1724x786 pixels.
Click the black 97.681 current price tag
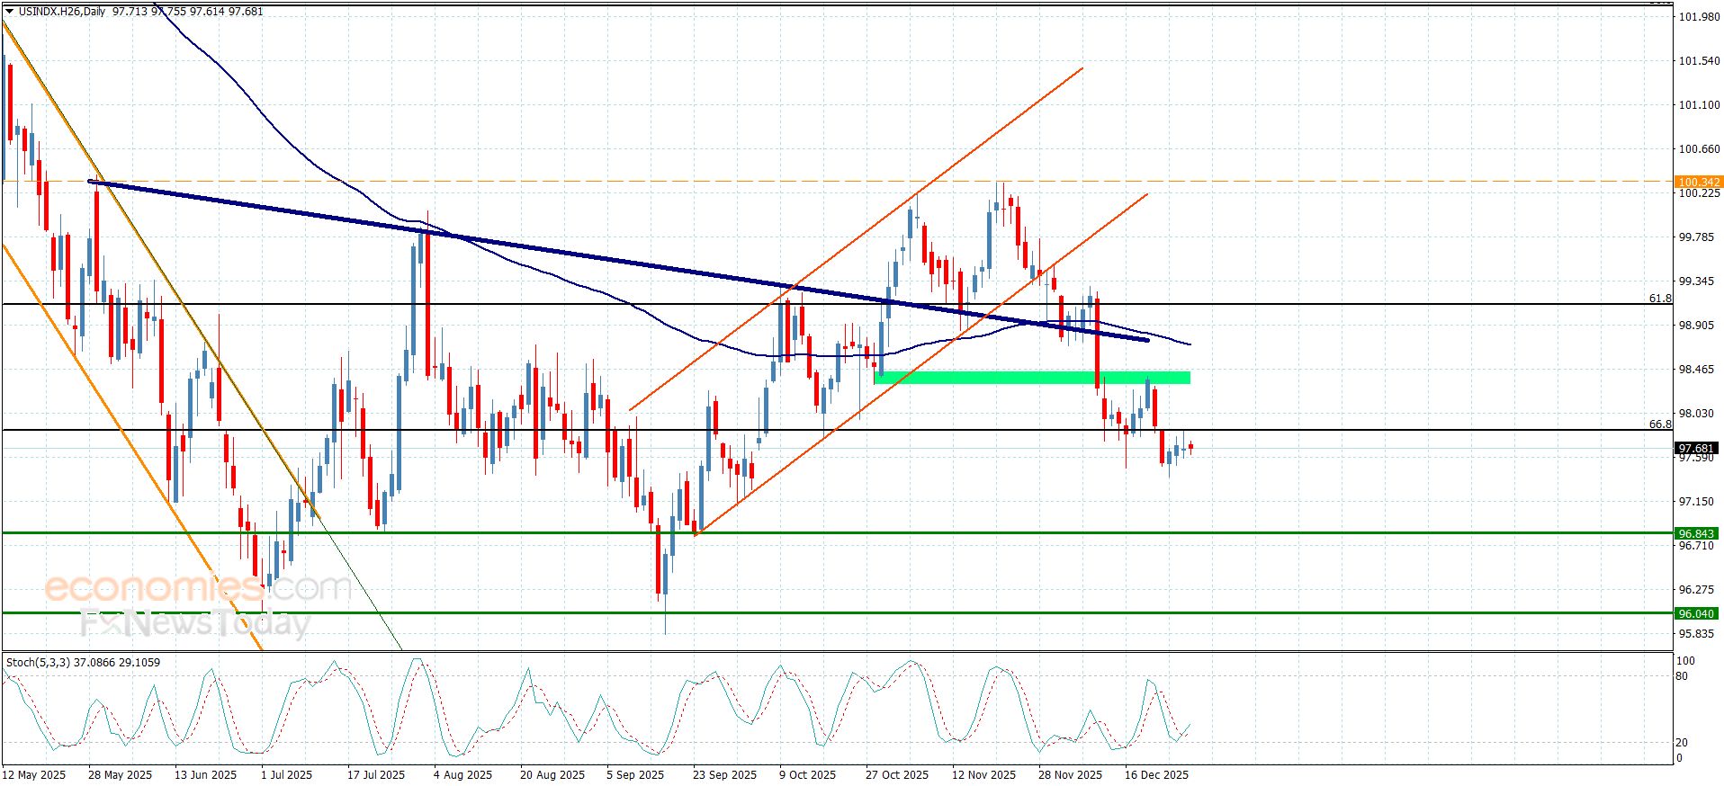point(1696,448)
